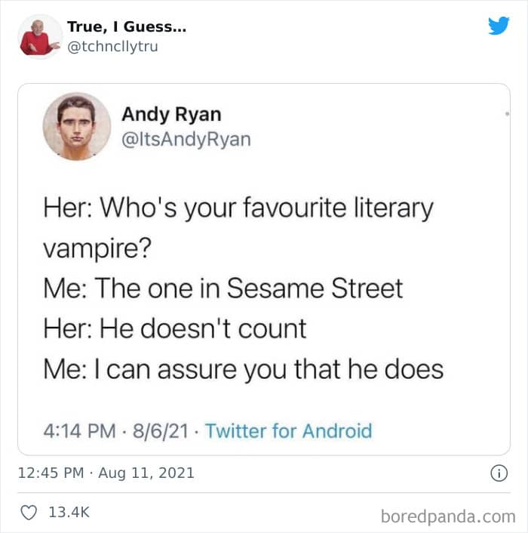Click the "I can assure you that he does" line

coord(269,369)
